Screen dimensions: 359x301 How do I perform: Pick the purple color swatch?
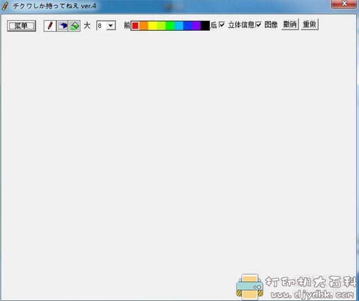pyautogui.click(x=196, y=25)
